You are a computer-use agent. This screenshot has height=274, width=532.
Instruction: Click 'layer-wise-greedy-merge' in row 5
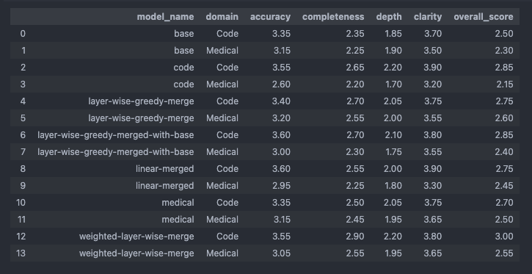(x=141, y=118)
